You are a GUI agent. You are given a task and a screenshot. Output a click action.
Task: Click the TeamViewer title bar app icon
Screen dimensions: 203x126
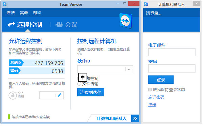(x=5, y=4)
